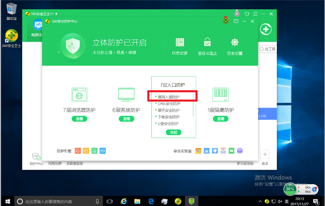Open hamburger menu in main window
The width and height of the screenshot is (325, 206).
(255, 14)
